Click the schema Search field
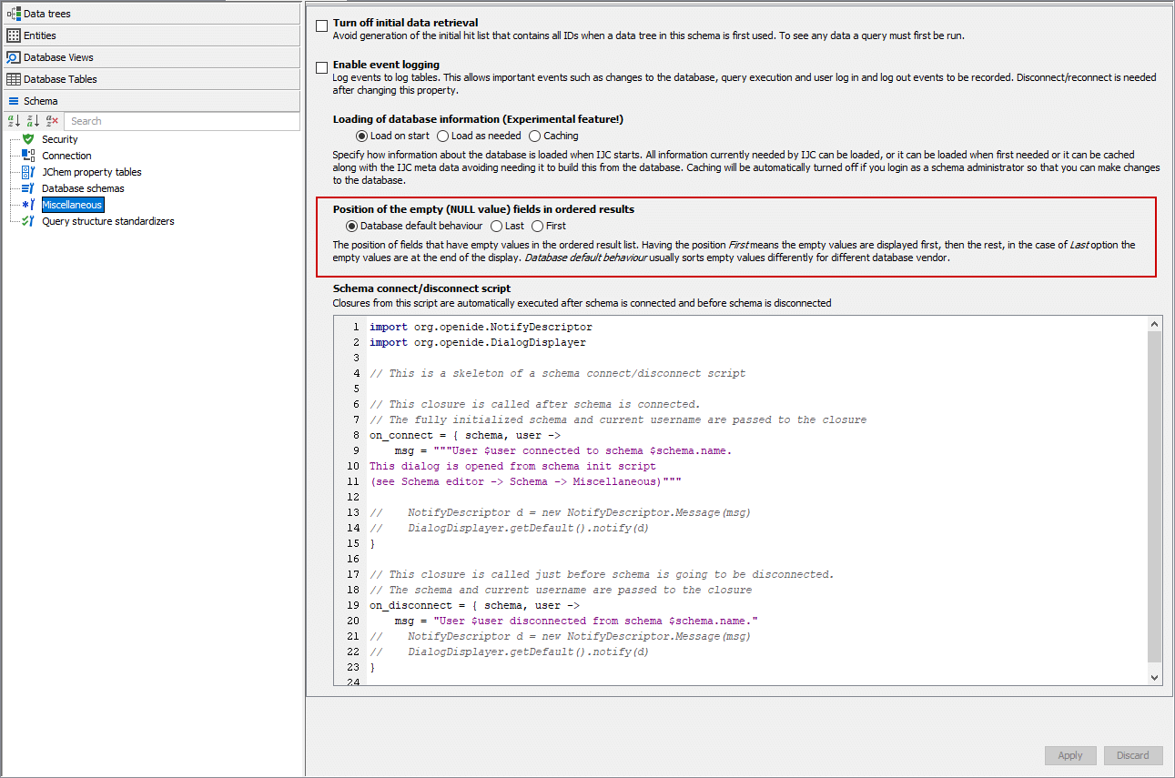The height and width of the screenshot is (778, 1175). [x=182, y=121]
